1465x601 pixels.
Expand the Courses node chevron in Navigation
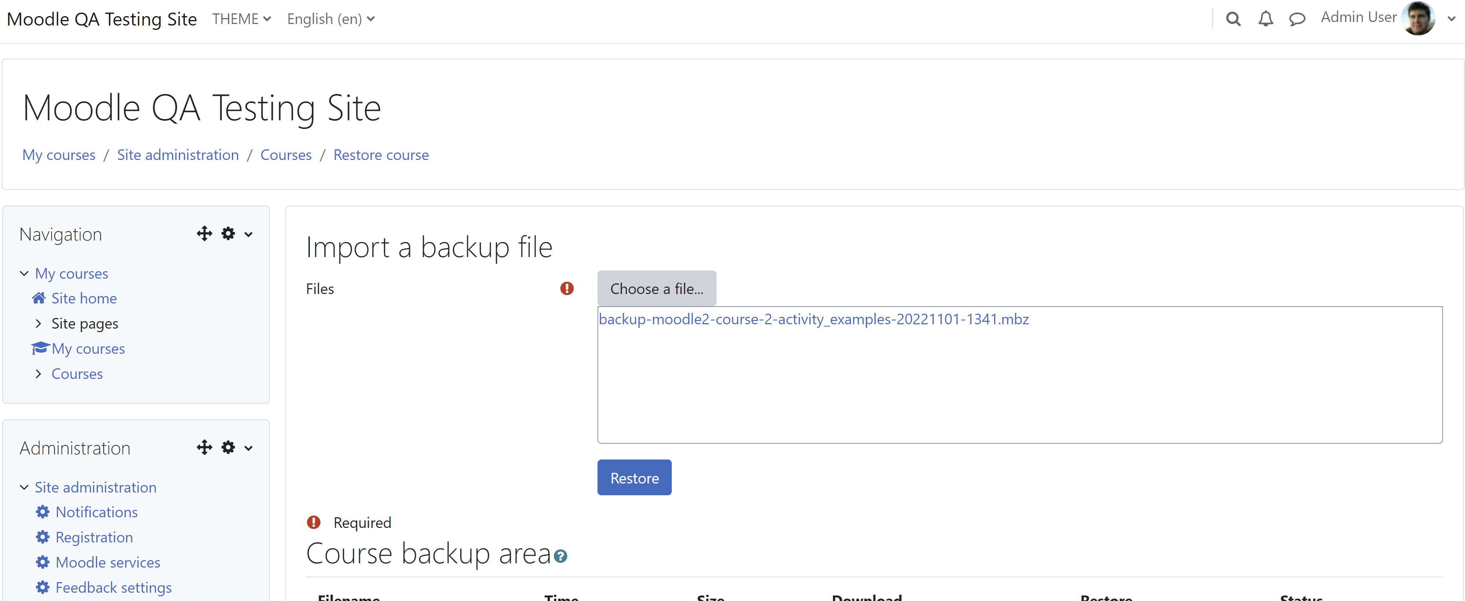[38, 373]
